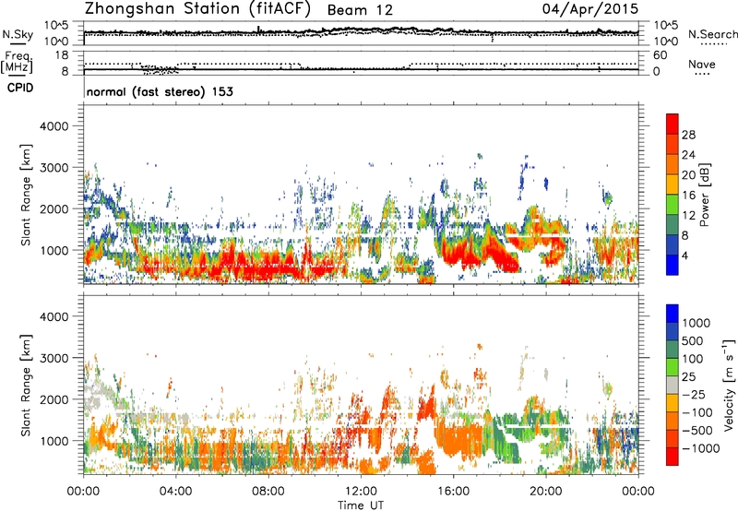Screen dimensions: 738x511
Task: Click the '-100' tick on velocity colorbar
Action: tap(697, 412)
